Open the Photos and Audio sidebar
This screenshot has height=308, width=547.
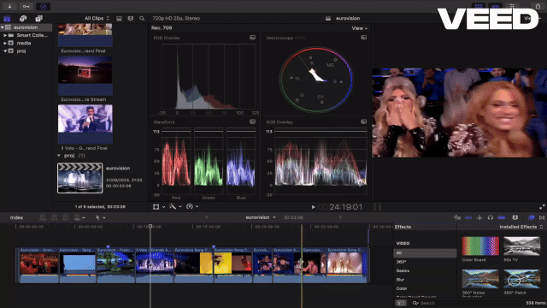pyautogui.click(x=23, y=19)
